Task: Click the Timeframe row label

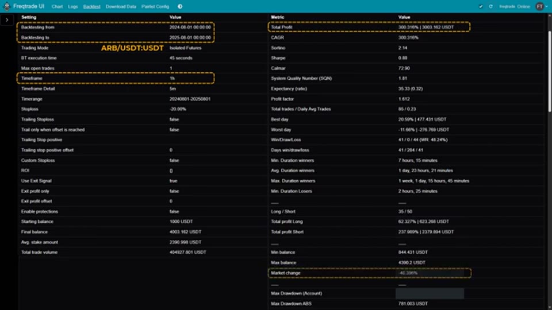Action: coord(32,79)
